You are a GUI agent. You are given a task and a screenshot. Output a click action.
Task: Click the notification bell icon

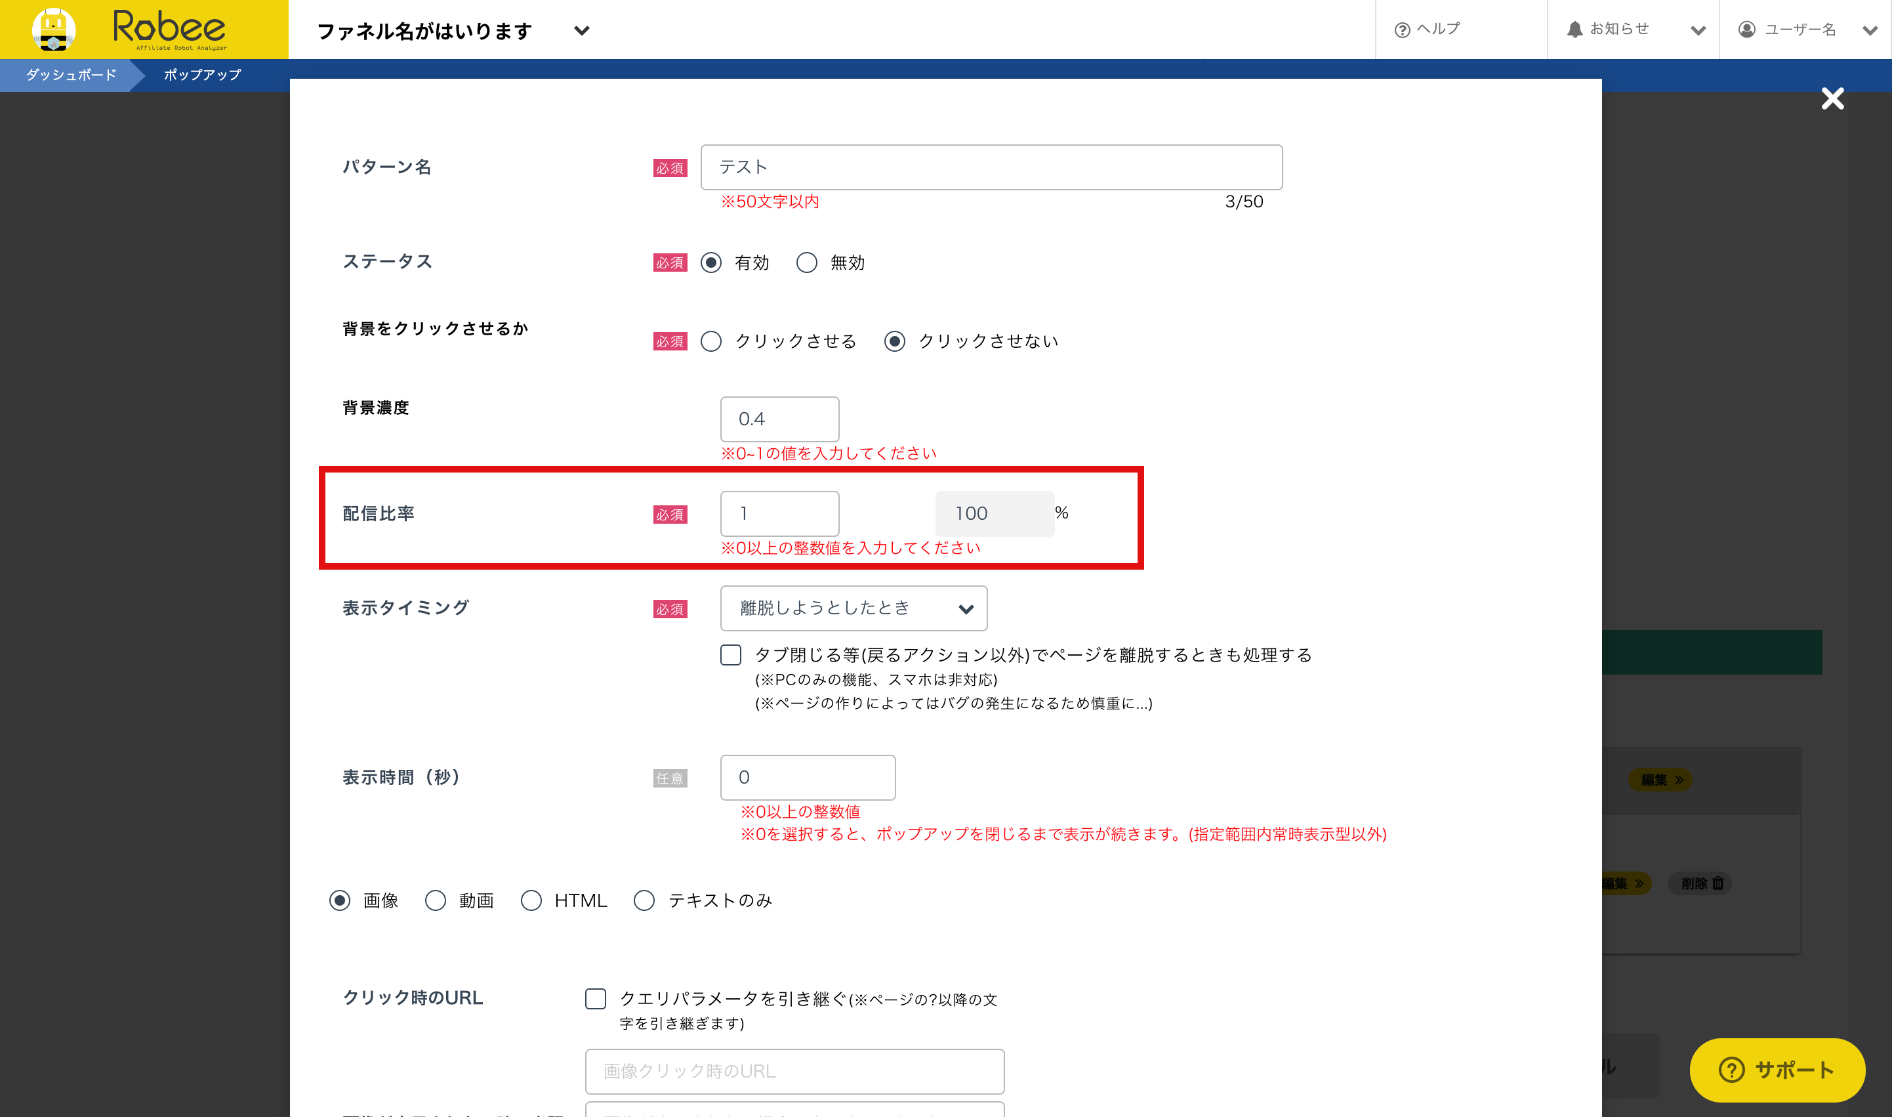[x=1574, y=30]
